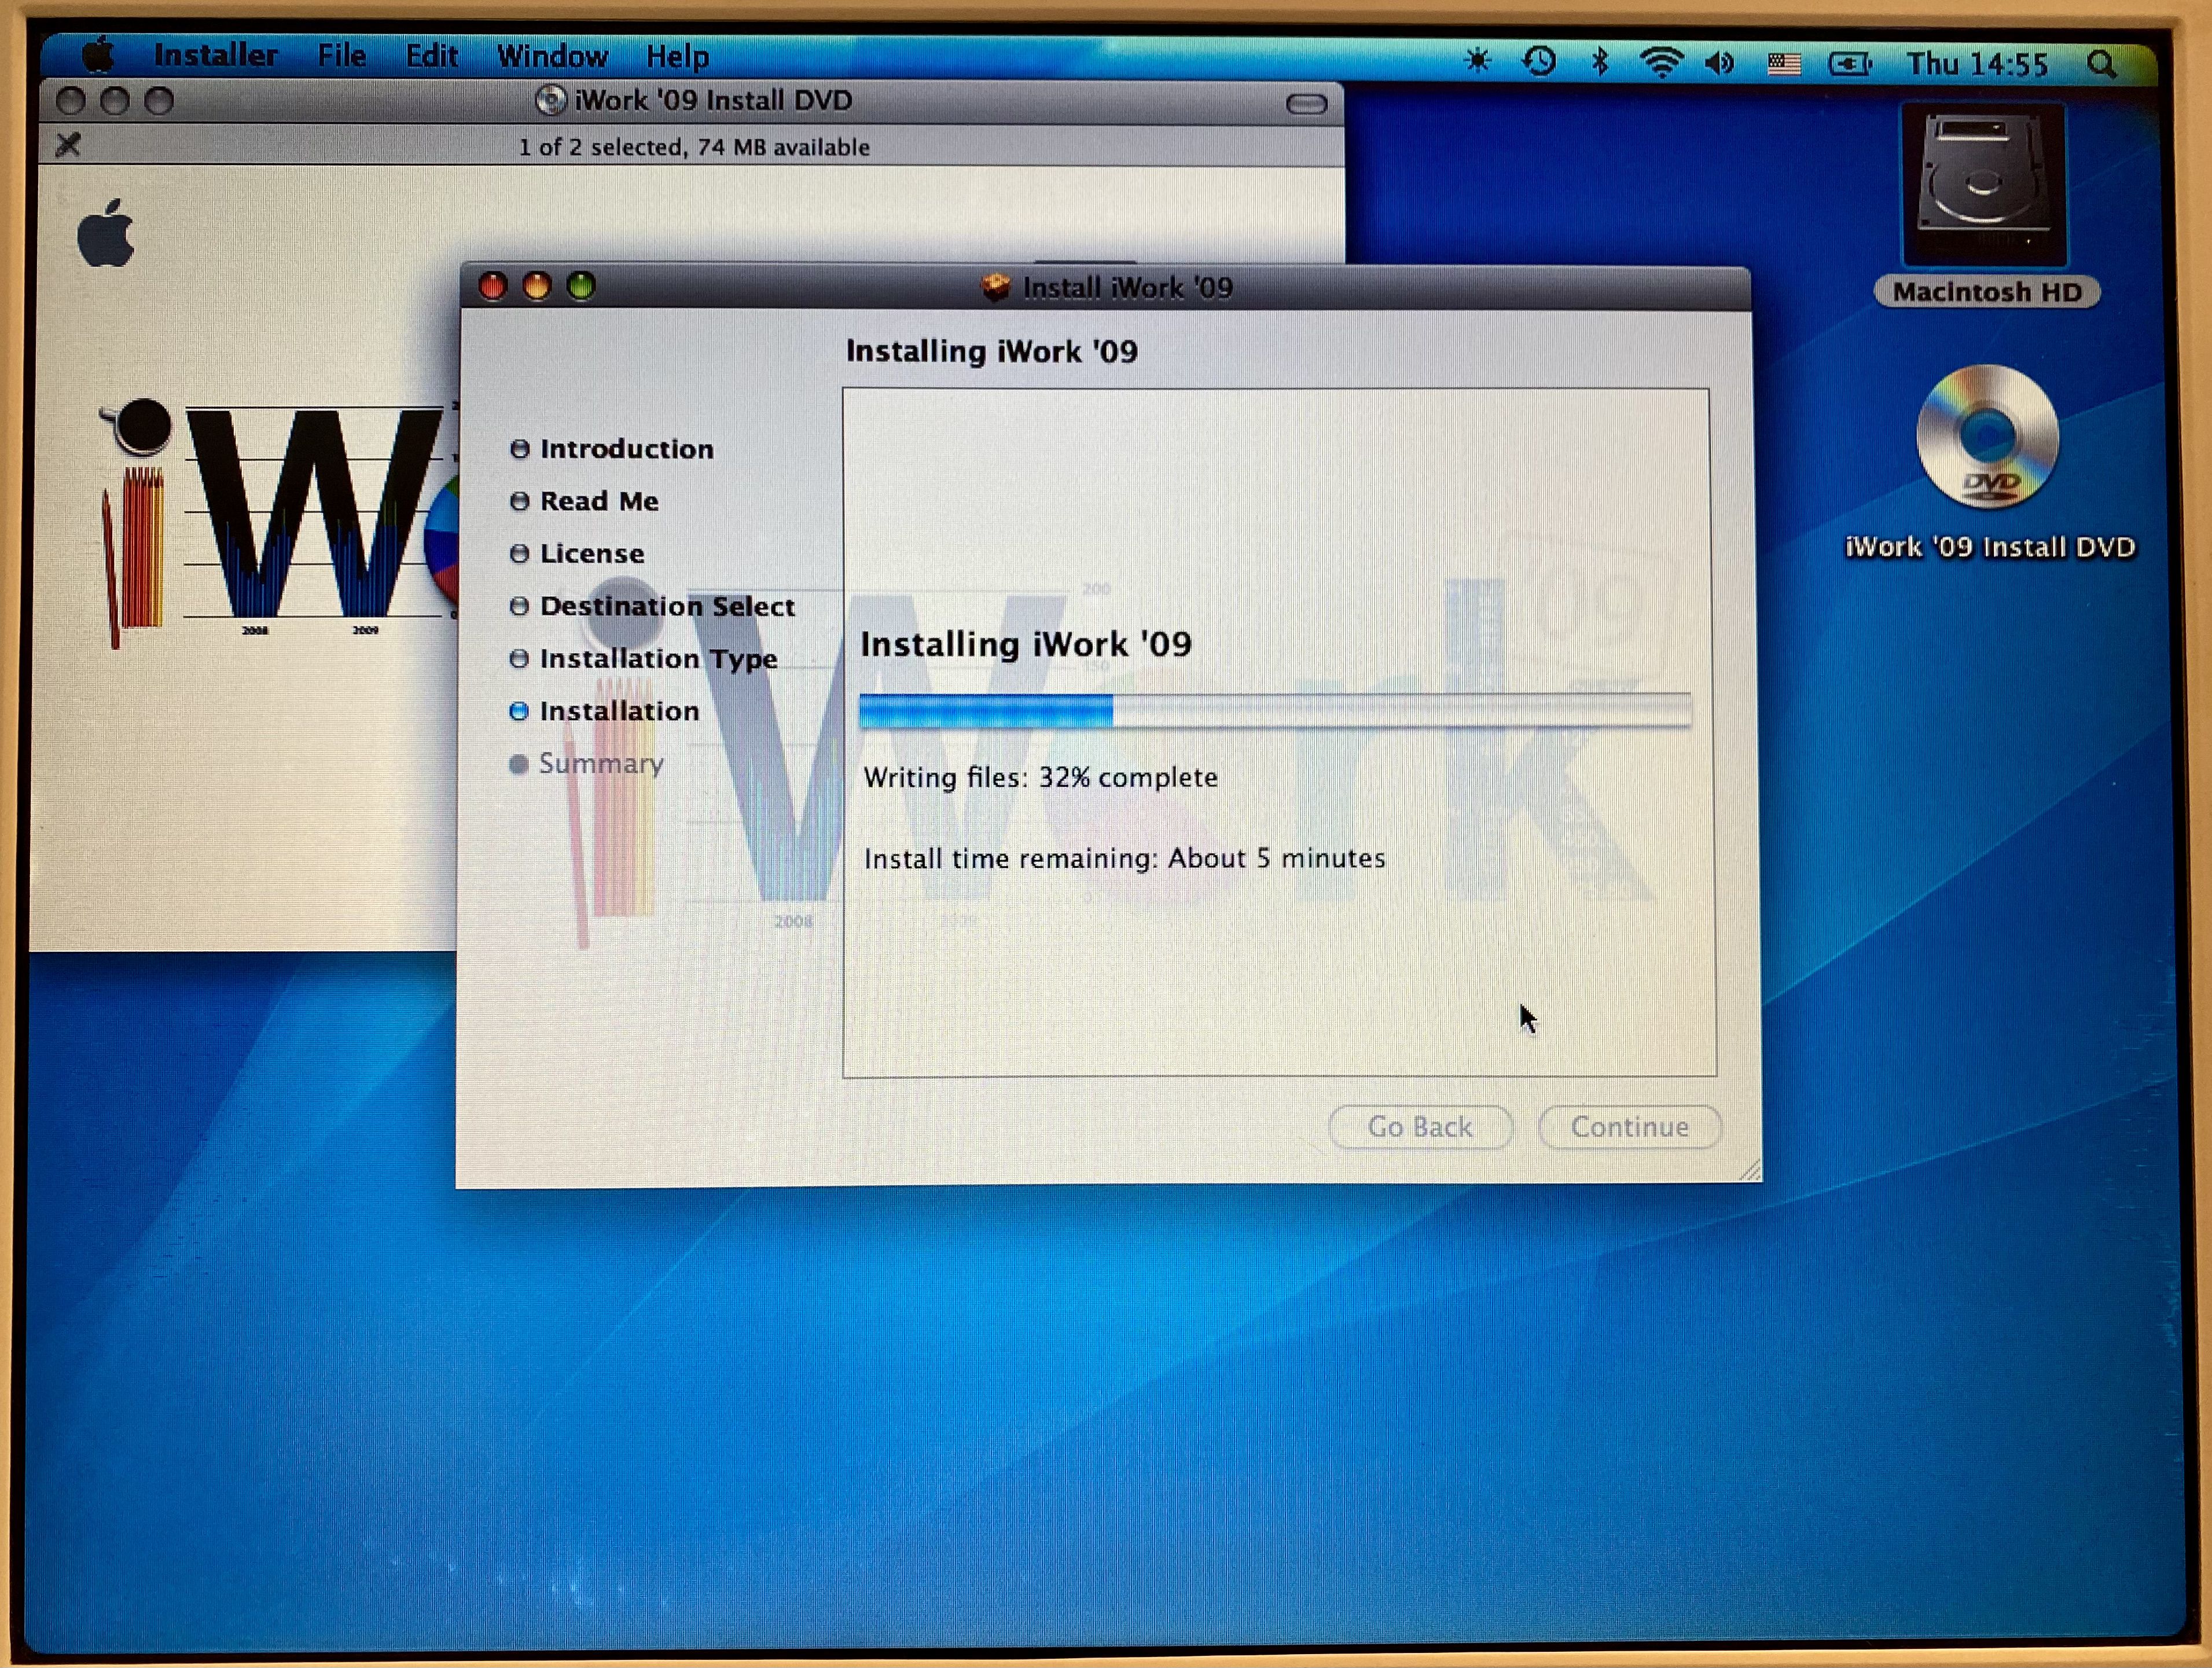Screen dimensions: 2212x1668
Task: Click the Introduction step
Action: coord(612,448)
